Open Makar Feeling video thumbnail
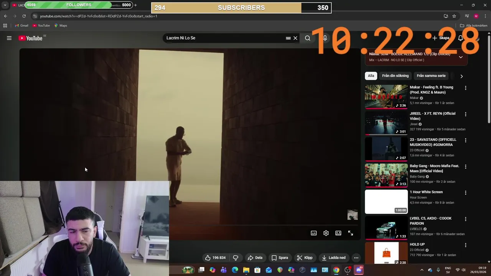 tap(386, 97)
